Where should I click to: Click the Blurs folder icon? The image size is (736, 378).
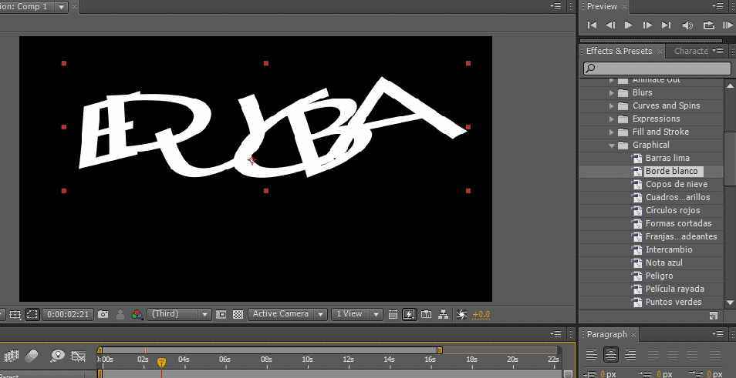click(x=623, y=92)
